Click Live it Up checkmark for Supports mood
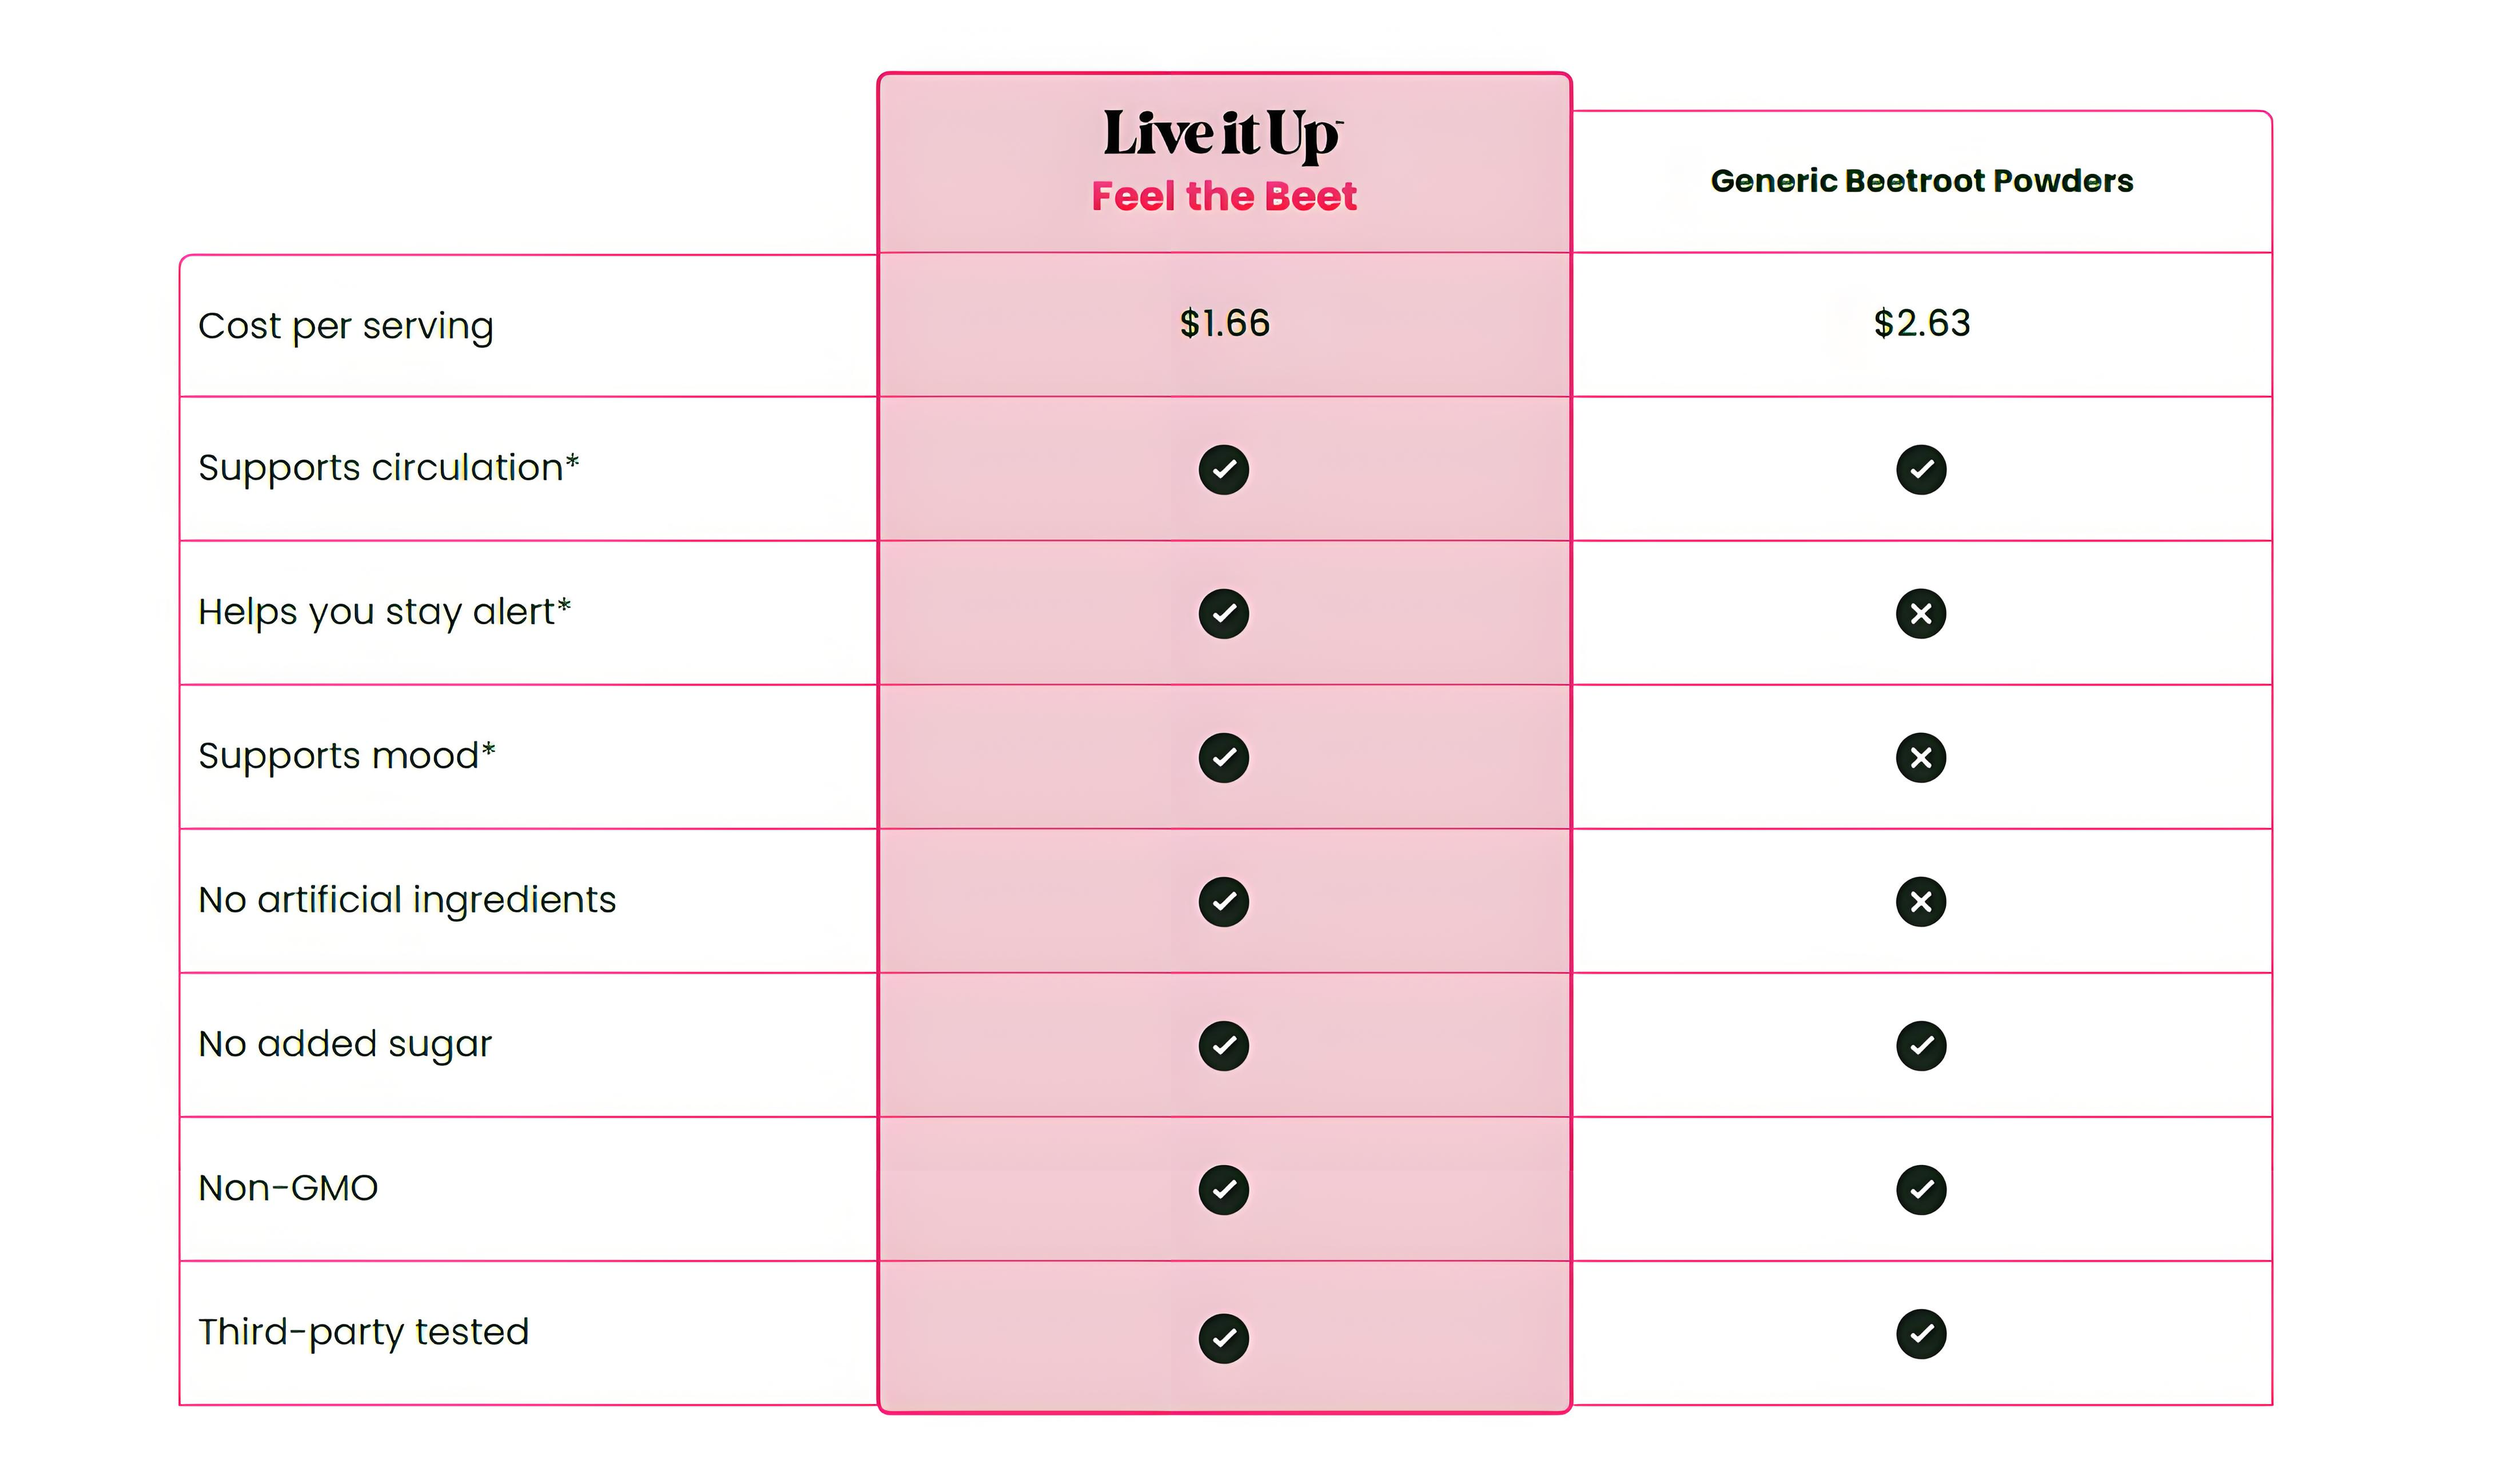Viewport: 2500px width, 1484px height. pos(1223,757)
